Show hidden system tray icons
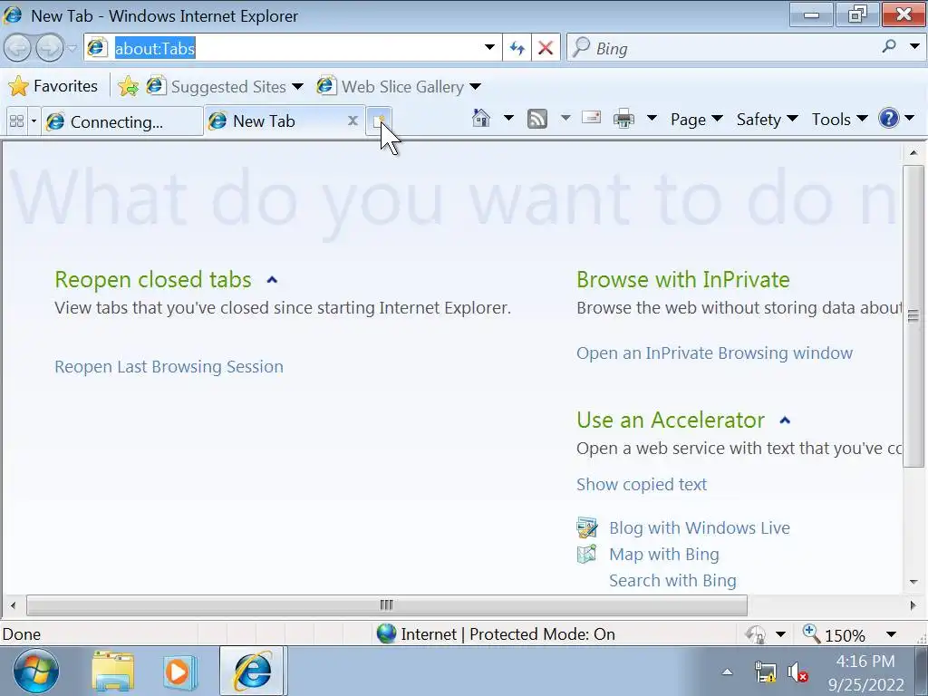928x696 pixels. 728,672
